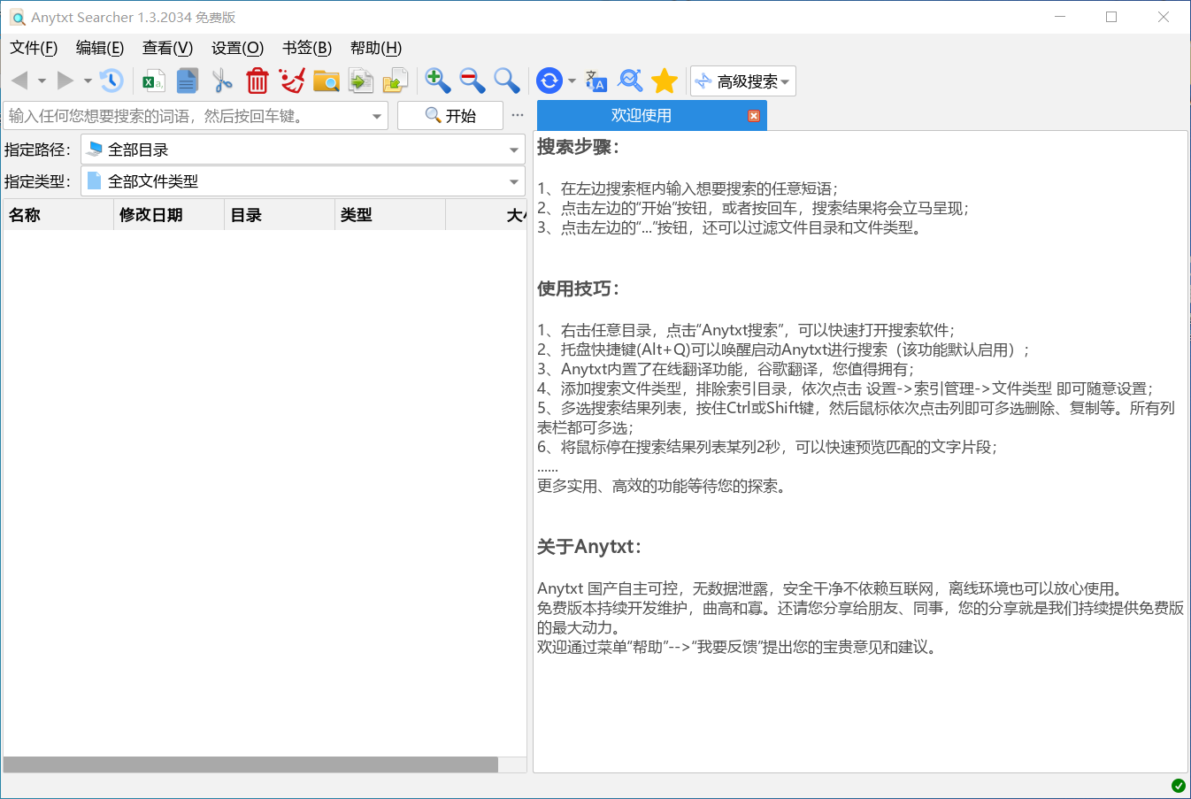Image resolution: width=1191 pixels, height=799 pixels.
Task: Click the 搜索步骤 heading text
Action: pyautogui.click(x=579, y=147)
